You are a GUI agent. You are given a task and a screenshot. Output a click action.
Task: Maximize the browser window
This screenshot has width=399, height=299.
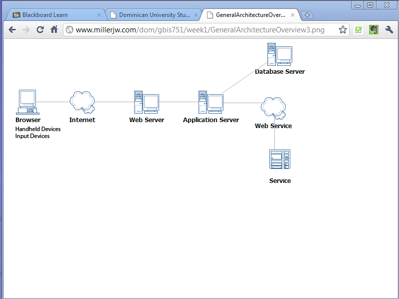370,5
